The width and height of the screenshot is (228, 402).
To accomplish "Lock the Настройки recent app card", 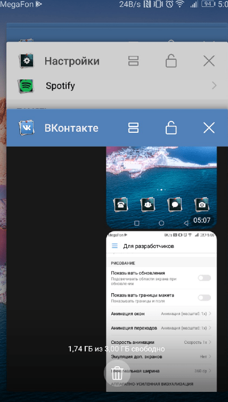I will point(171,61).
